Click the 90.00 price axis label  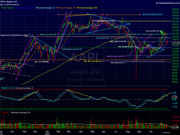tap(175, 82)
